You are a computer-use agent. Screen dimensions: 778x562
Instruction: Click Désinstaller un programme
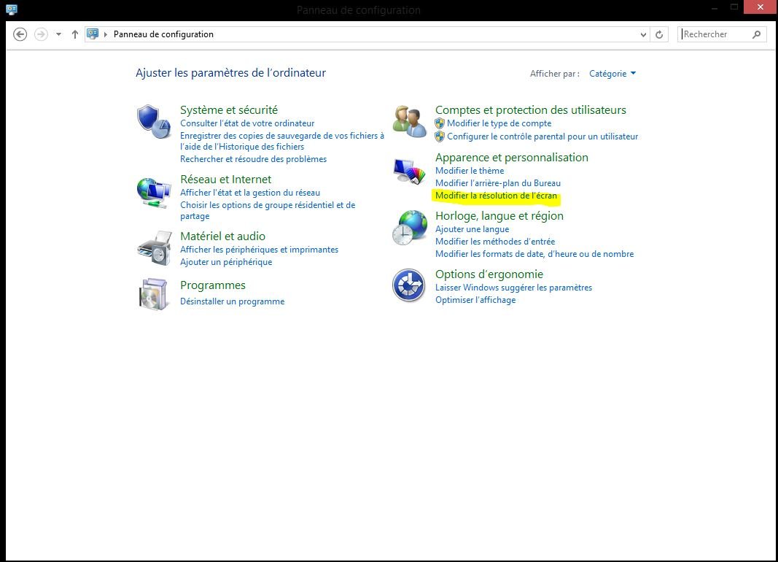[x=232, y=301]
